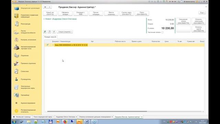The width and height of the screenshot is (220, 124).
Task: Open the active 1C taskbar icon
Action: coord(79,122)
